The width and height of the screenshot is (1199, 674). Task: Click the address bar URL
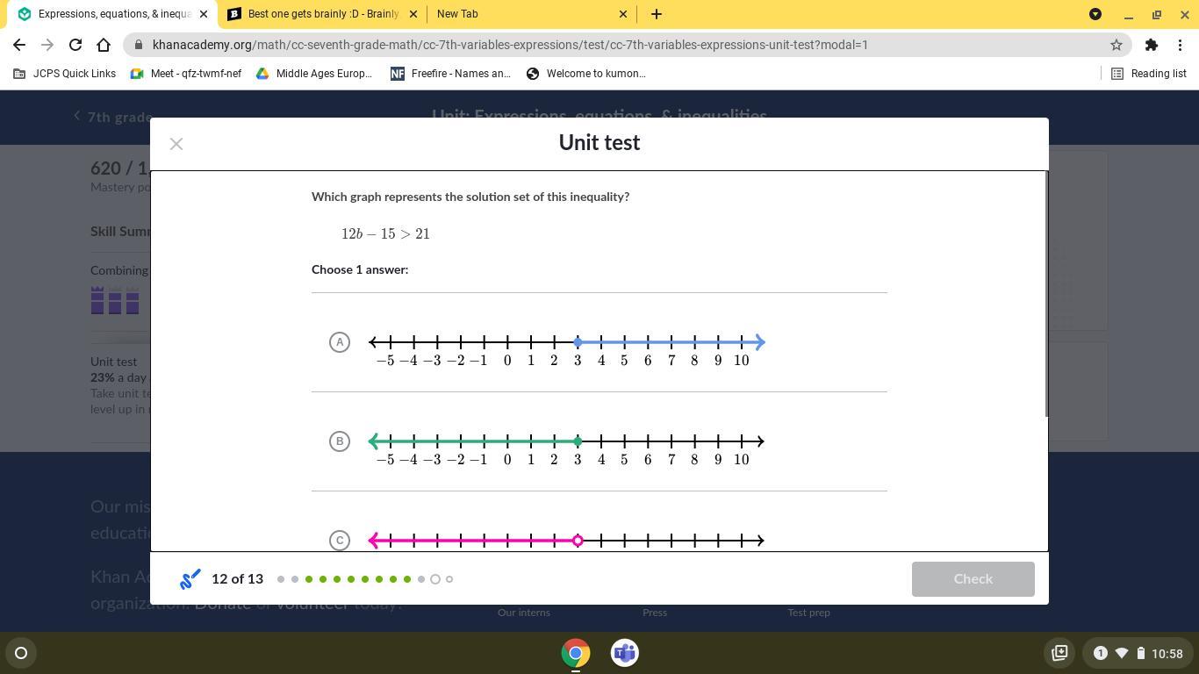coord(510,45)
